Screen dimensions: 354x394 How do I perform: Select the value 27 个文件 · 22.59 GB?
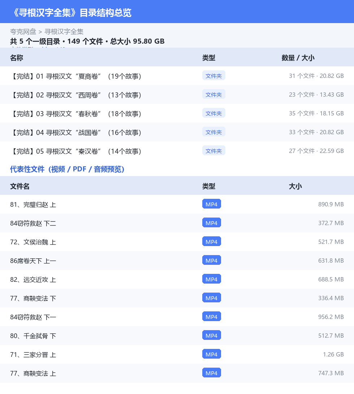click(316, 151)
